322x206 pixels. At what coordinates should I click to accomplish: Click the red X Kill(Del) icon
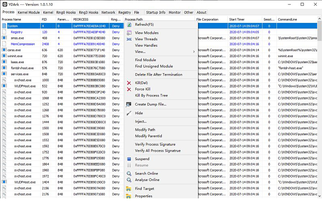pos(129,83)
